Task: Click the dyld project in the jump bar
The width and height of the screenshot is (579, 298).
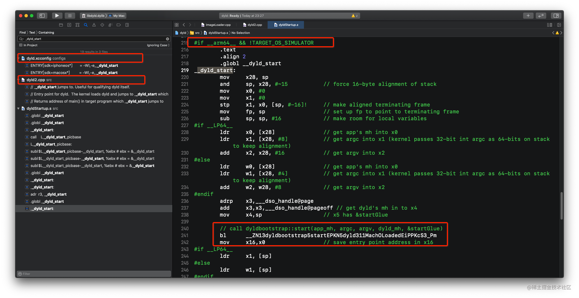Action: 181,33
